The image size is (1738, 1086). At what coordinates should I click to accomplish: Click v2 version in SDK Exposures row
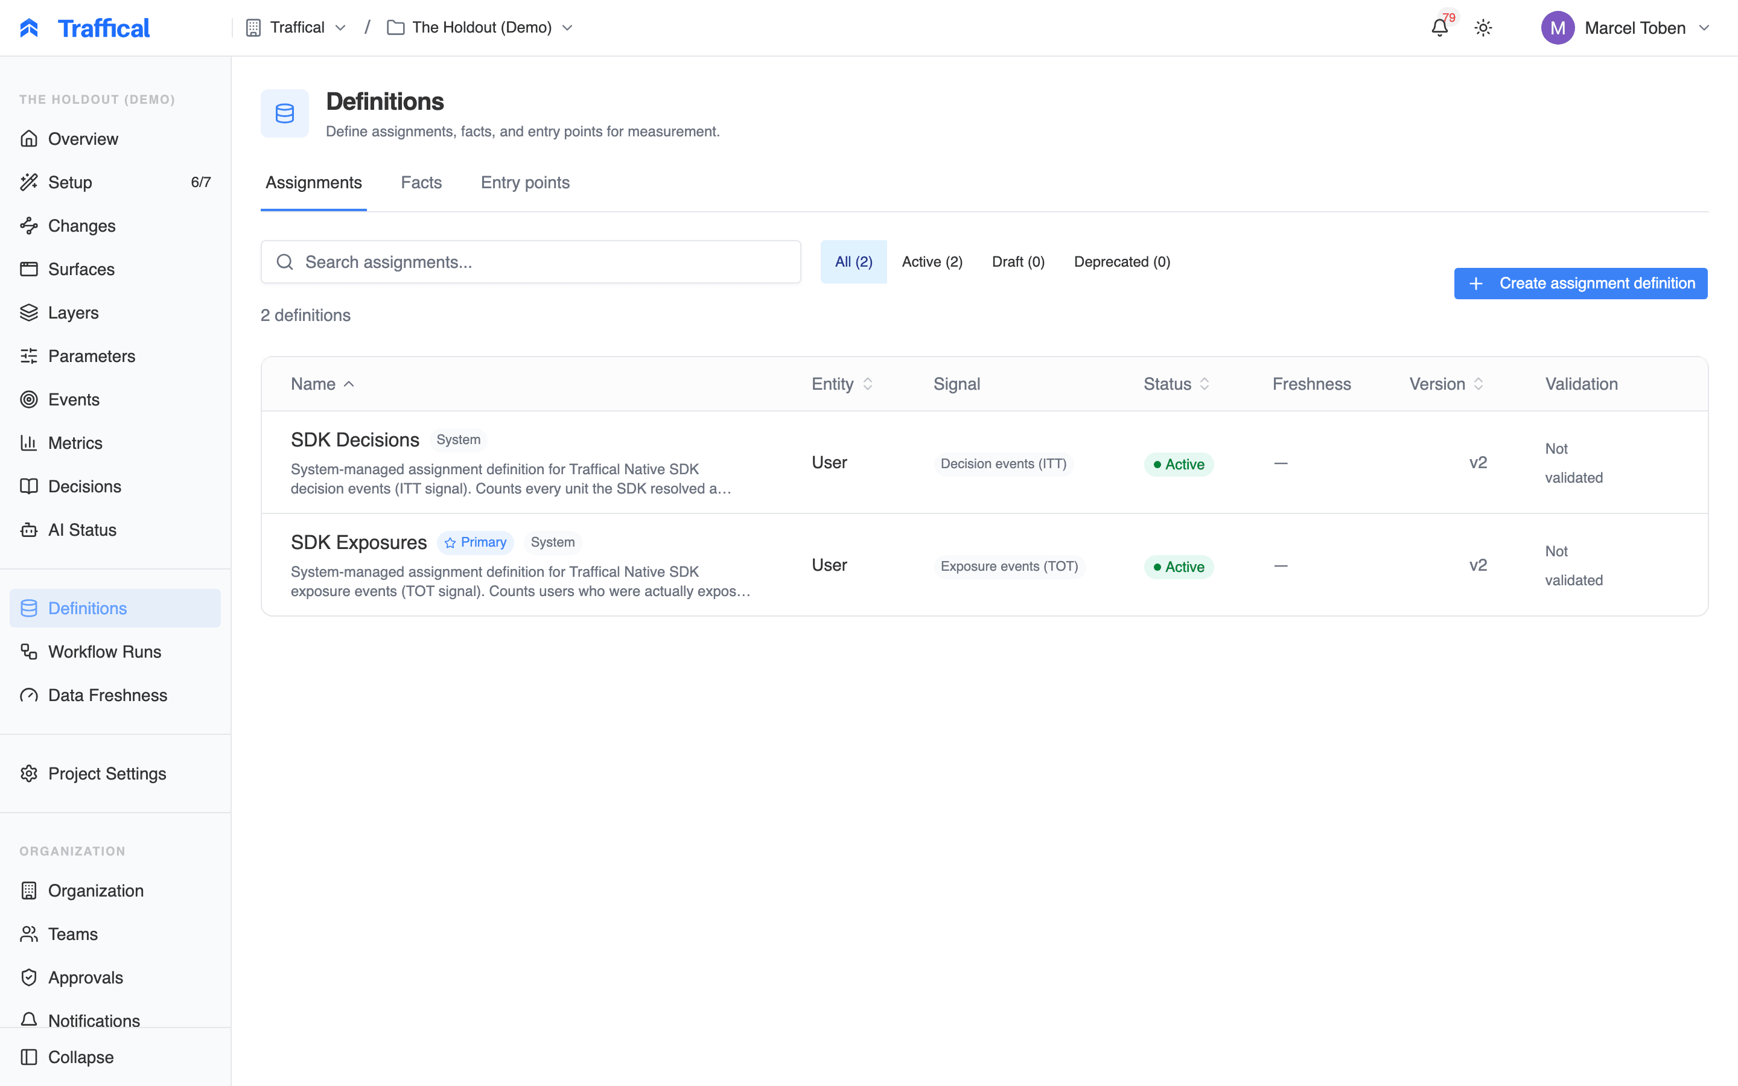pos(1478,565)
